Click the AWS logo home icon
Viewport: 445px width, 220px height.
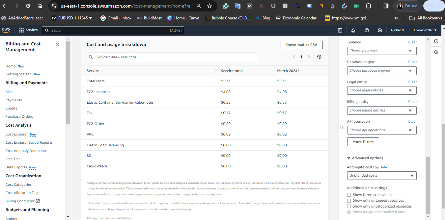(6, 30)
